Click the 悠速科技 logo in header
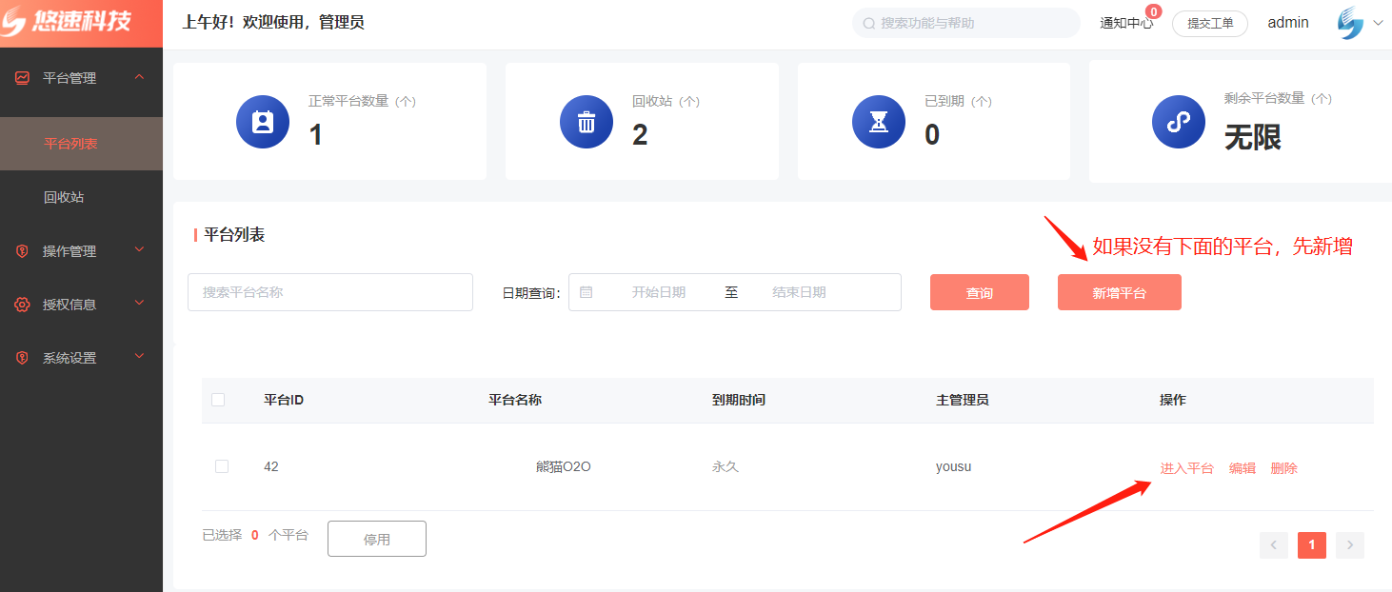The width and height of the screenshot is (1392, 592). [67, 23]
